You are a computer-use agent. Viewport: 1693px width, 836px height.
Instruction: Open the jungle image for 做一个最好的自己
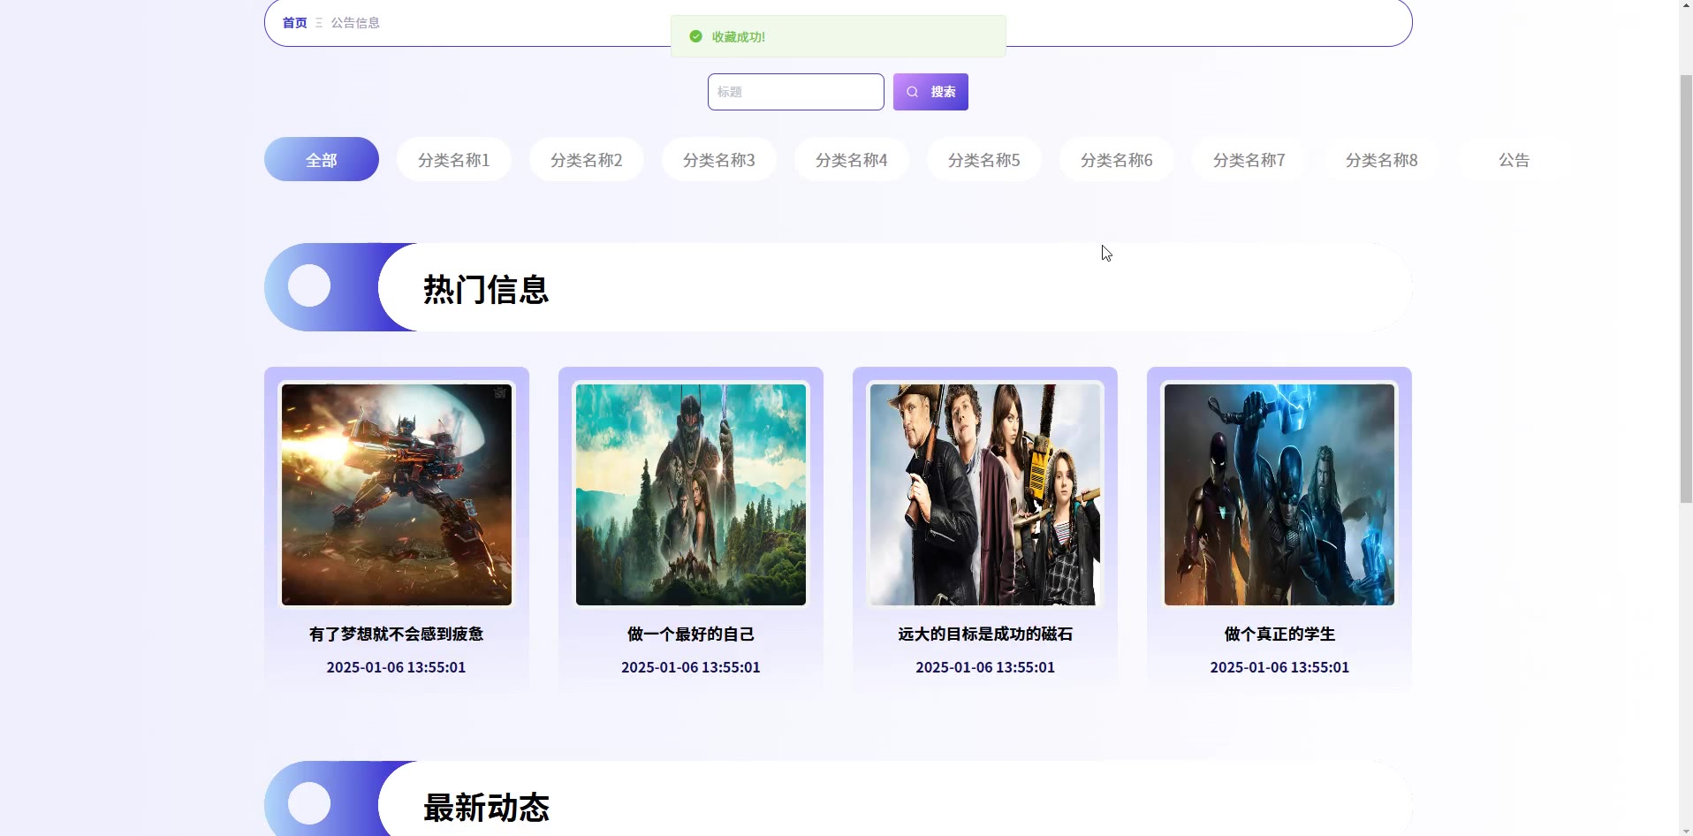pos(691,495)
